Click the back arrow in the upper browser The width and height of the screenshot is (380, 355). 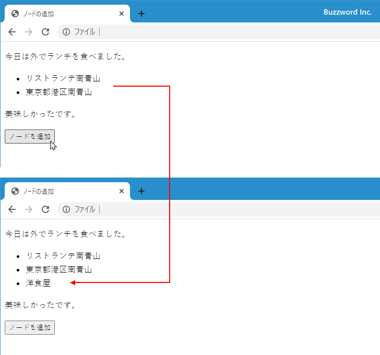click(x=12, y=32)
